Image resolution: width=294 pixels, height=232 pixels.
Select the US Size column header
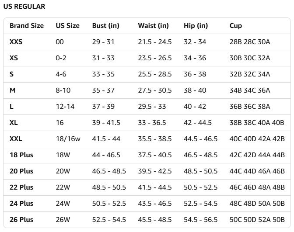(67, 26)
